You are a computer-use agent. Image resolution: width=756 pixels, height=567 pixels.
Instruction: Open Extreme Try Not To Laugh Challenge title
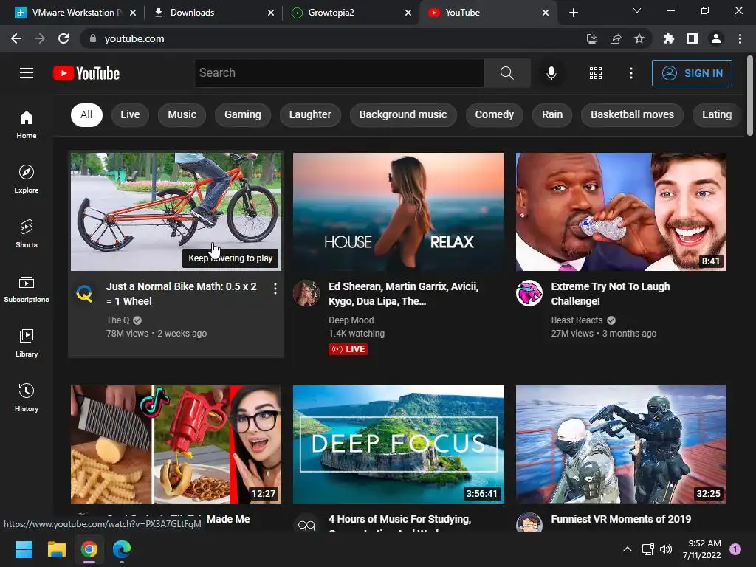[611, 294]
